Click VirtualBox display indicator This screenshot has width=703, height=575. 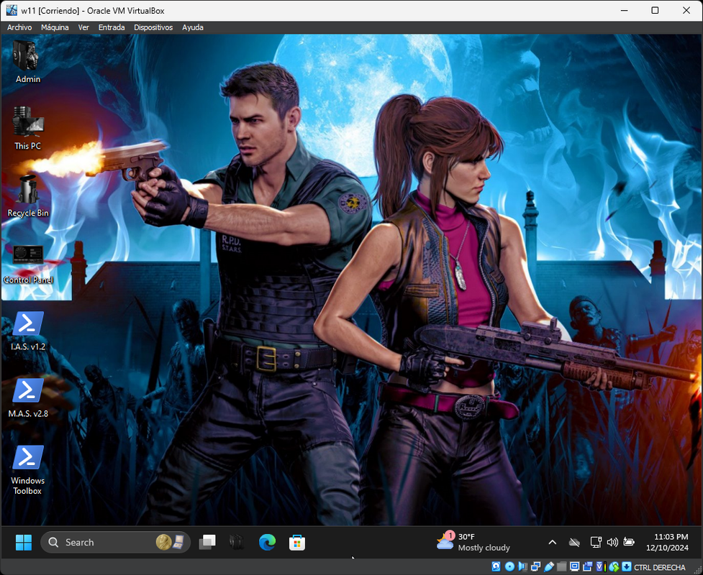tap(574, 566)
